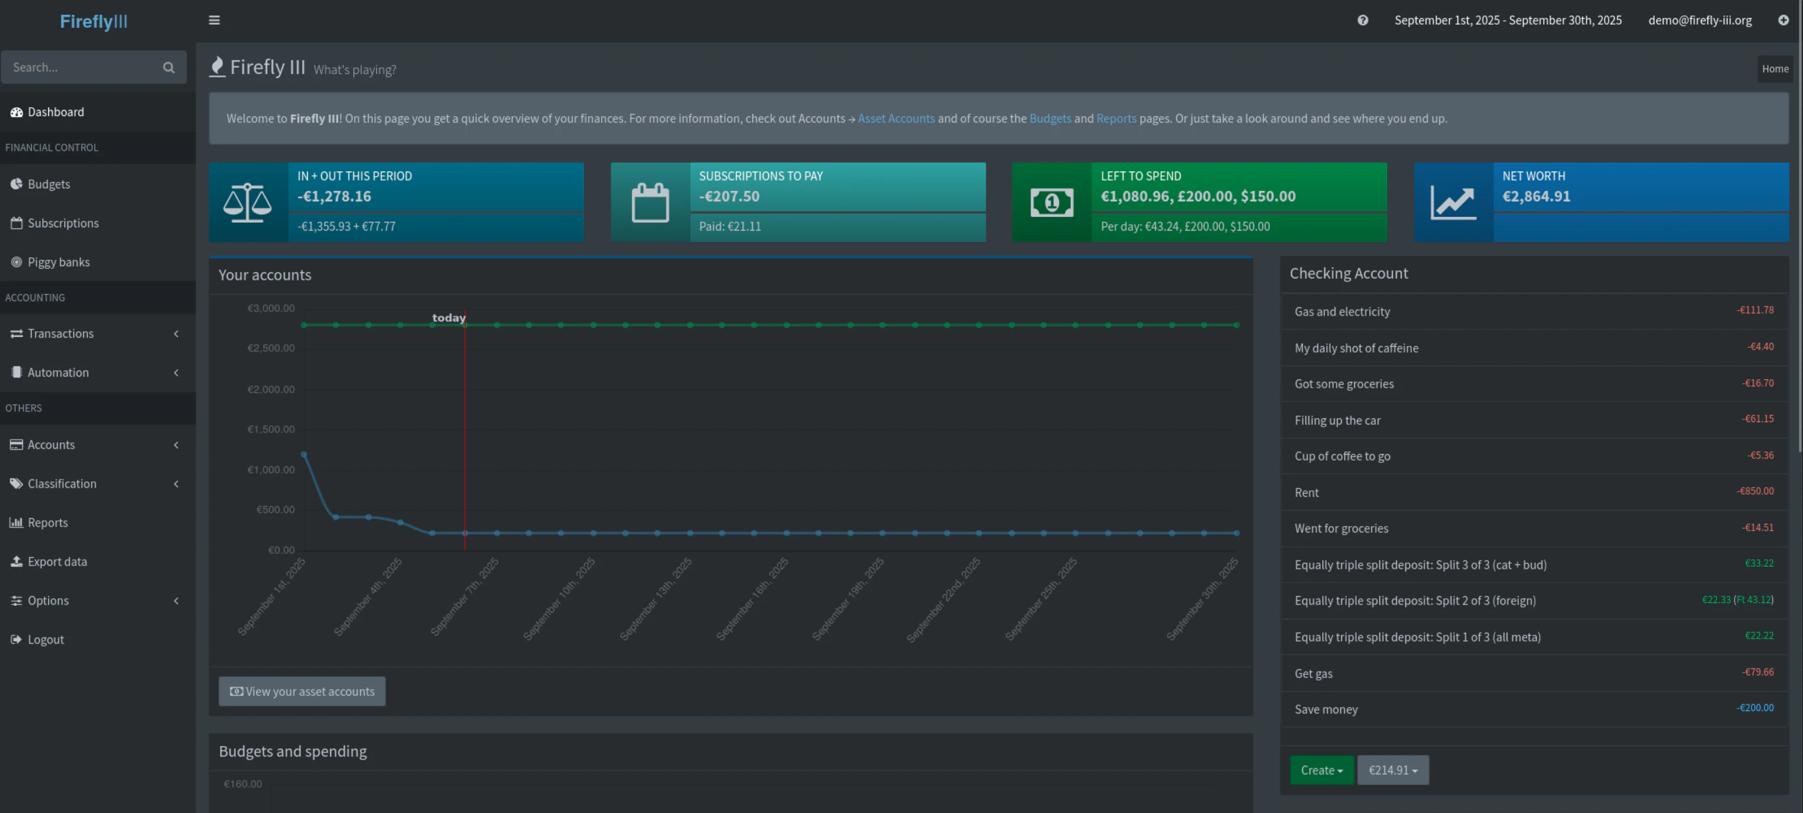
Task: Open the Went for groceries transaction
Action: tap(1341, 528)
